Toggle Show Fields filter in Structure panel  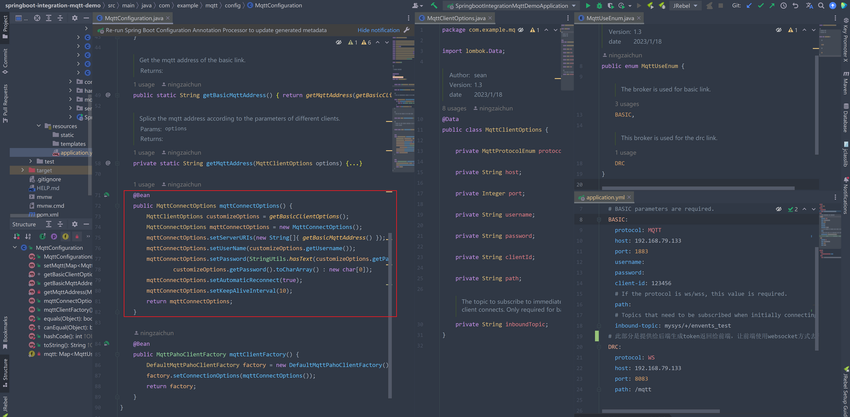pyautogui.click(x=65, y=236)
